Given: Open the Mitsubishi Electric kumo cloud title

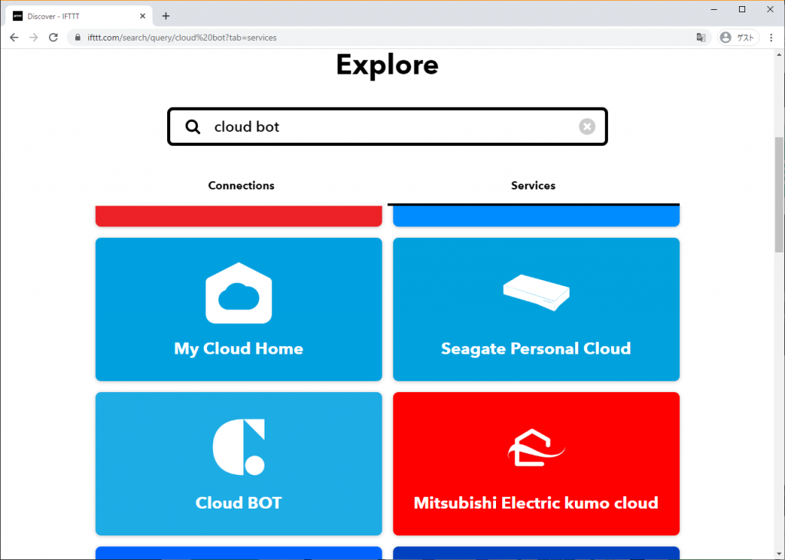Looking at the screenshot, I should click(536, 502).
